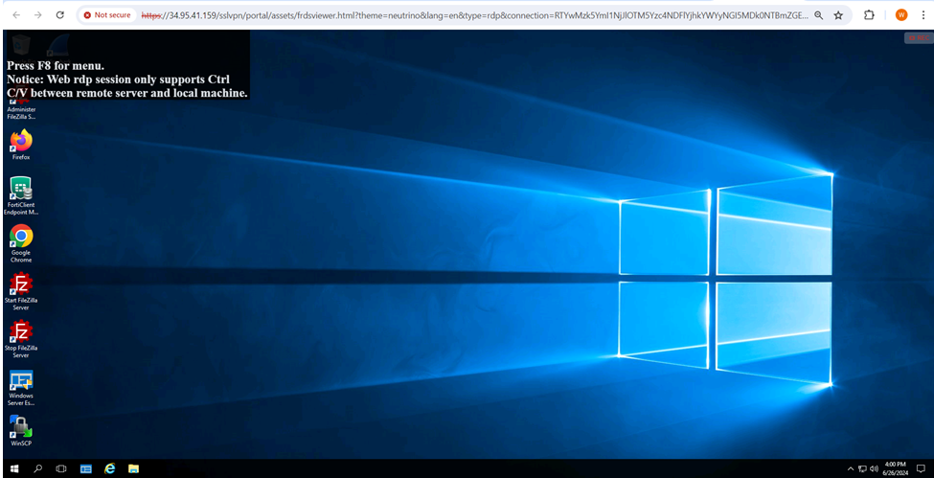
Task: Launch Internet Explorer from the taskbar
Action: pos(109,468)
